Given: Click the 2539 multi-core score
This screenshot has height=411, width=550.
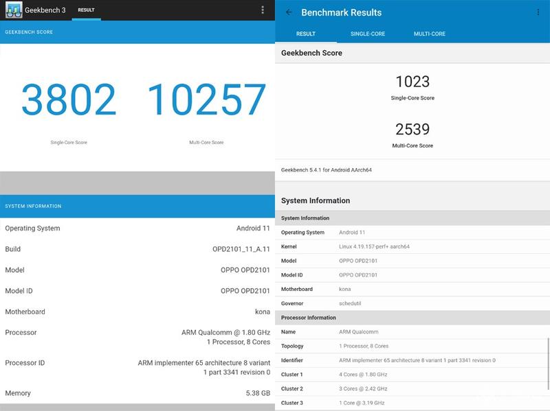Looking at the screenshot, I should pos(412,129).
